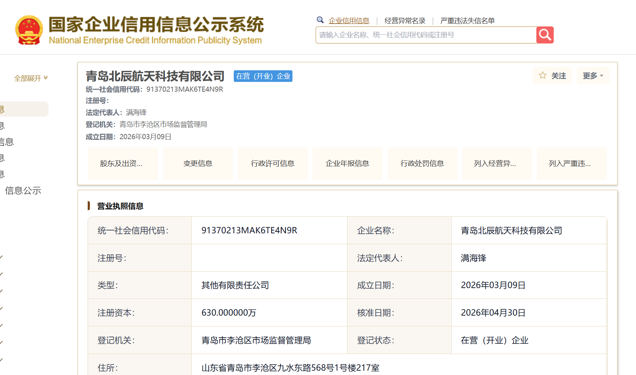Select the 信息公示 sidebar item
This screenshot has width=636, height=375.
click(x=23, y=191)
